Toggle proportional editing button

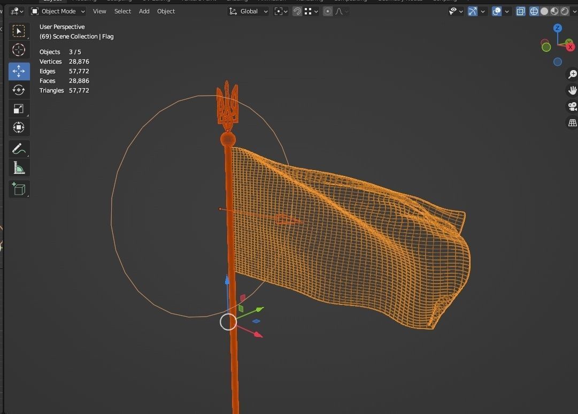coord(327,11)
